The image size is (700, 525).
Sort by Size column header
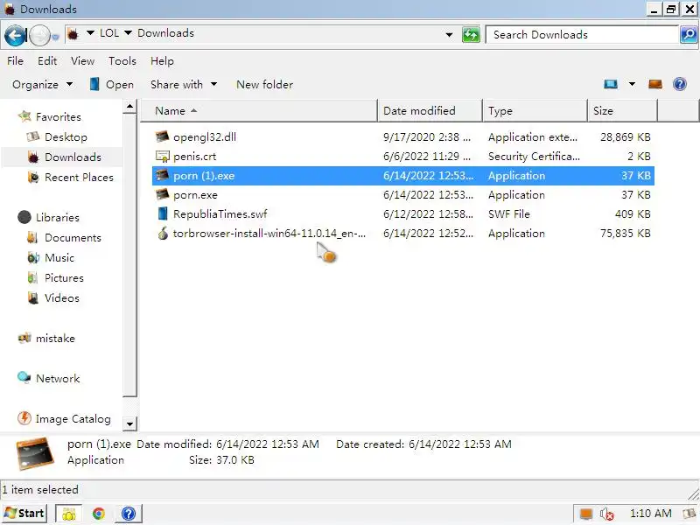coord(622,111)
